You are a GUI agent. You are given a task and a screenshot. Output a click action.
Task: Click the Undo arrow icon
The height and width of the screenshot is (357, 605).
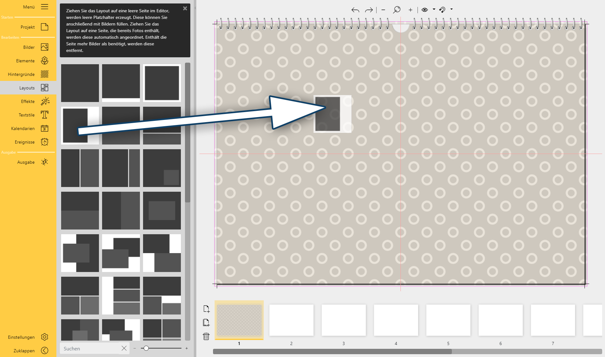point(355,10)
